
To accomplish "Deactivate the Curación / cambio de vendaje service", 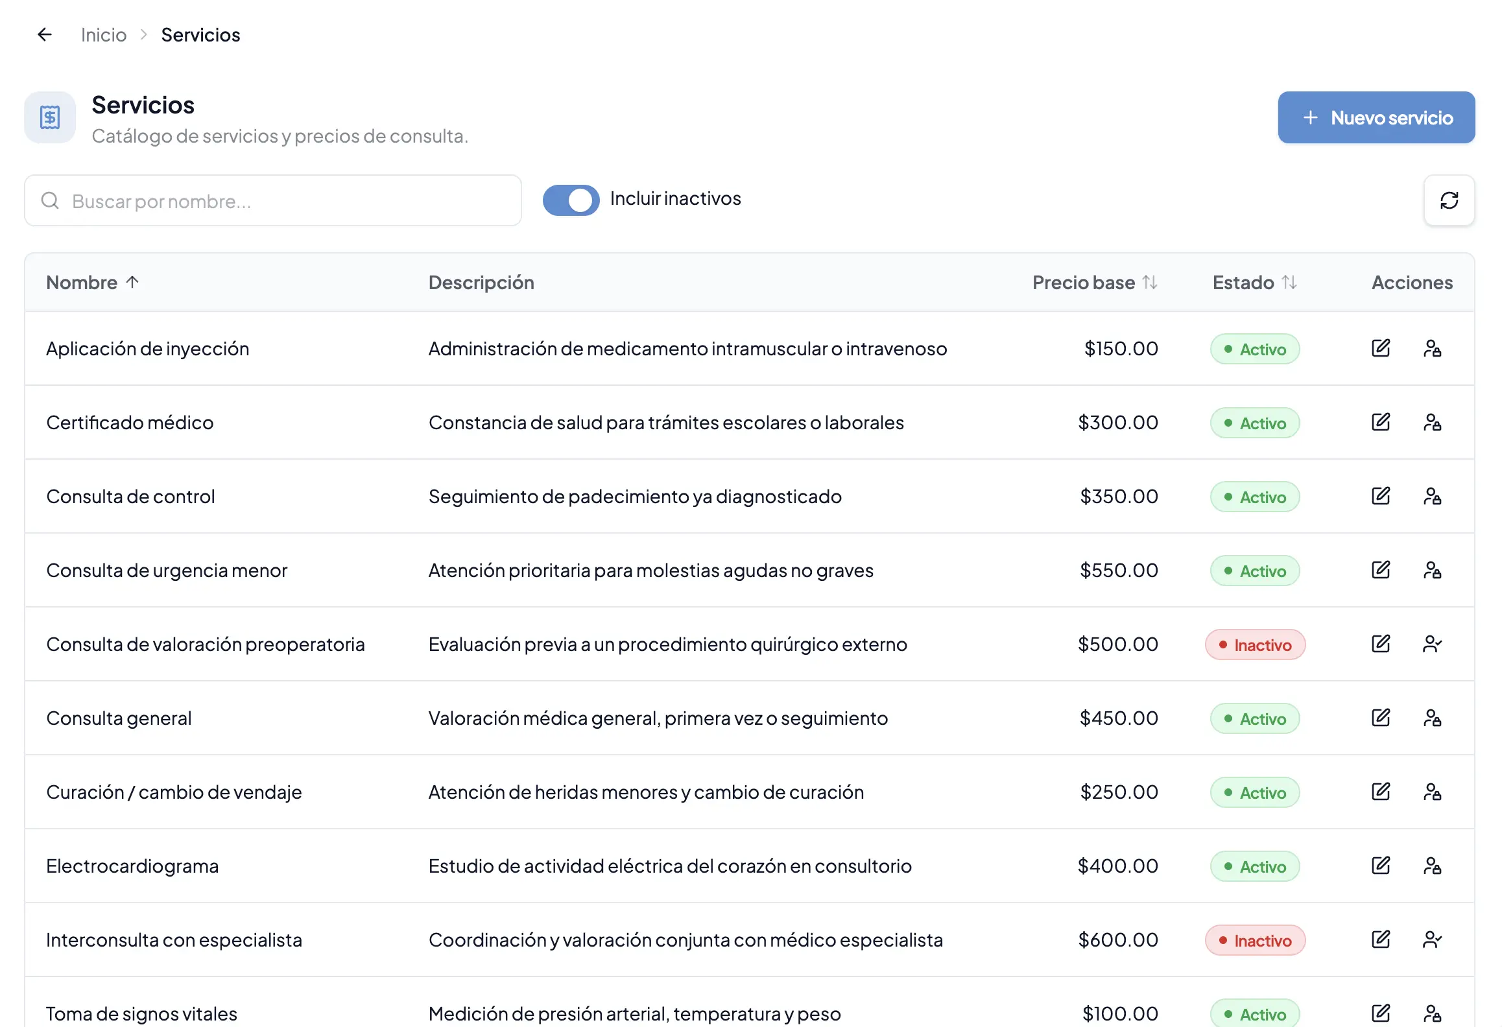I will 1432,792.
